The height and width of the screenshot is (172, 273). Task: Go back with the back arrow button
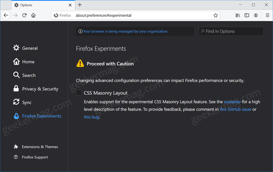click(x=6, y=15)
